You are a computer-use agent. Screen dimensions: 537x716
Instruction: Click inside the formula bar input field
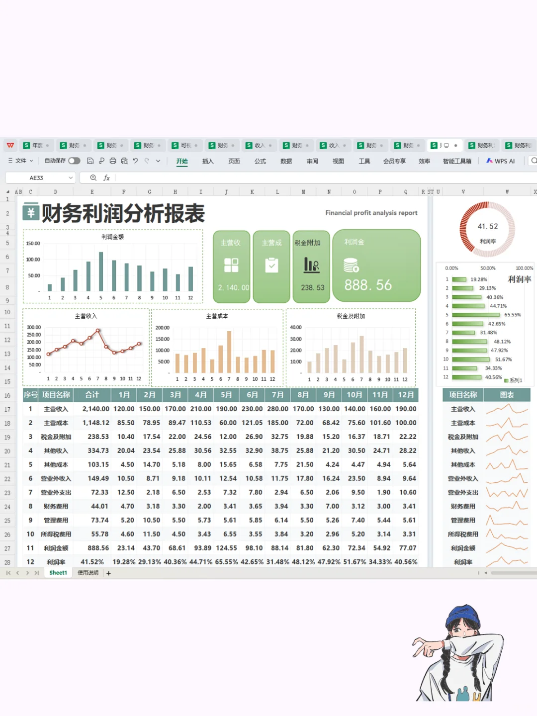pos(199,178)
